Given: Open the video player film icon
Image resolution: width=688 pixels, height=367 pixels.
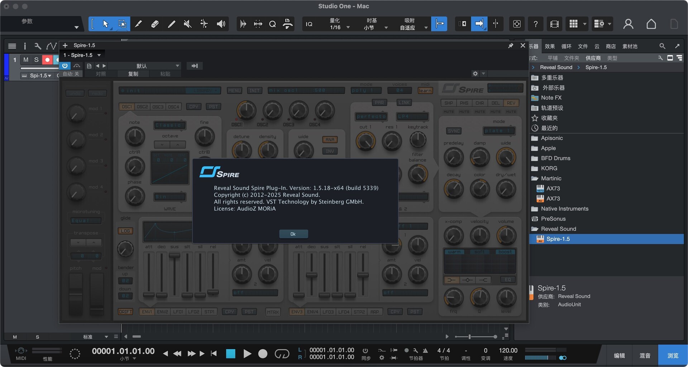Looking at the screenshot, I should point(554,24).
